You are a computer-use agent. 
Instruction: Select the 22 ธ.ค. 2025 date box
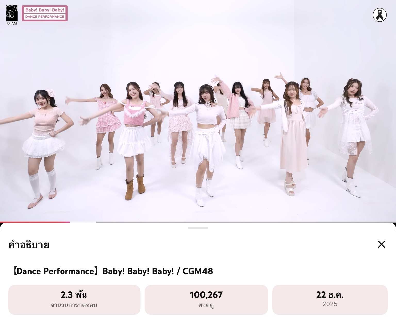pos(330,300)
